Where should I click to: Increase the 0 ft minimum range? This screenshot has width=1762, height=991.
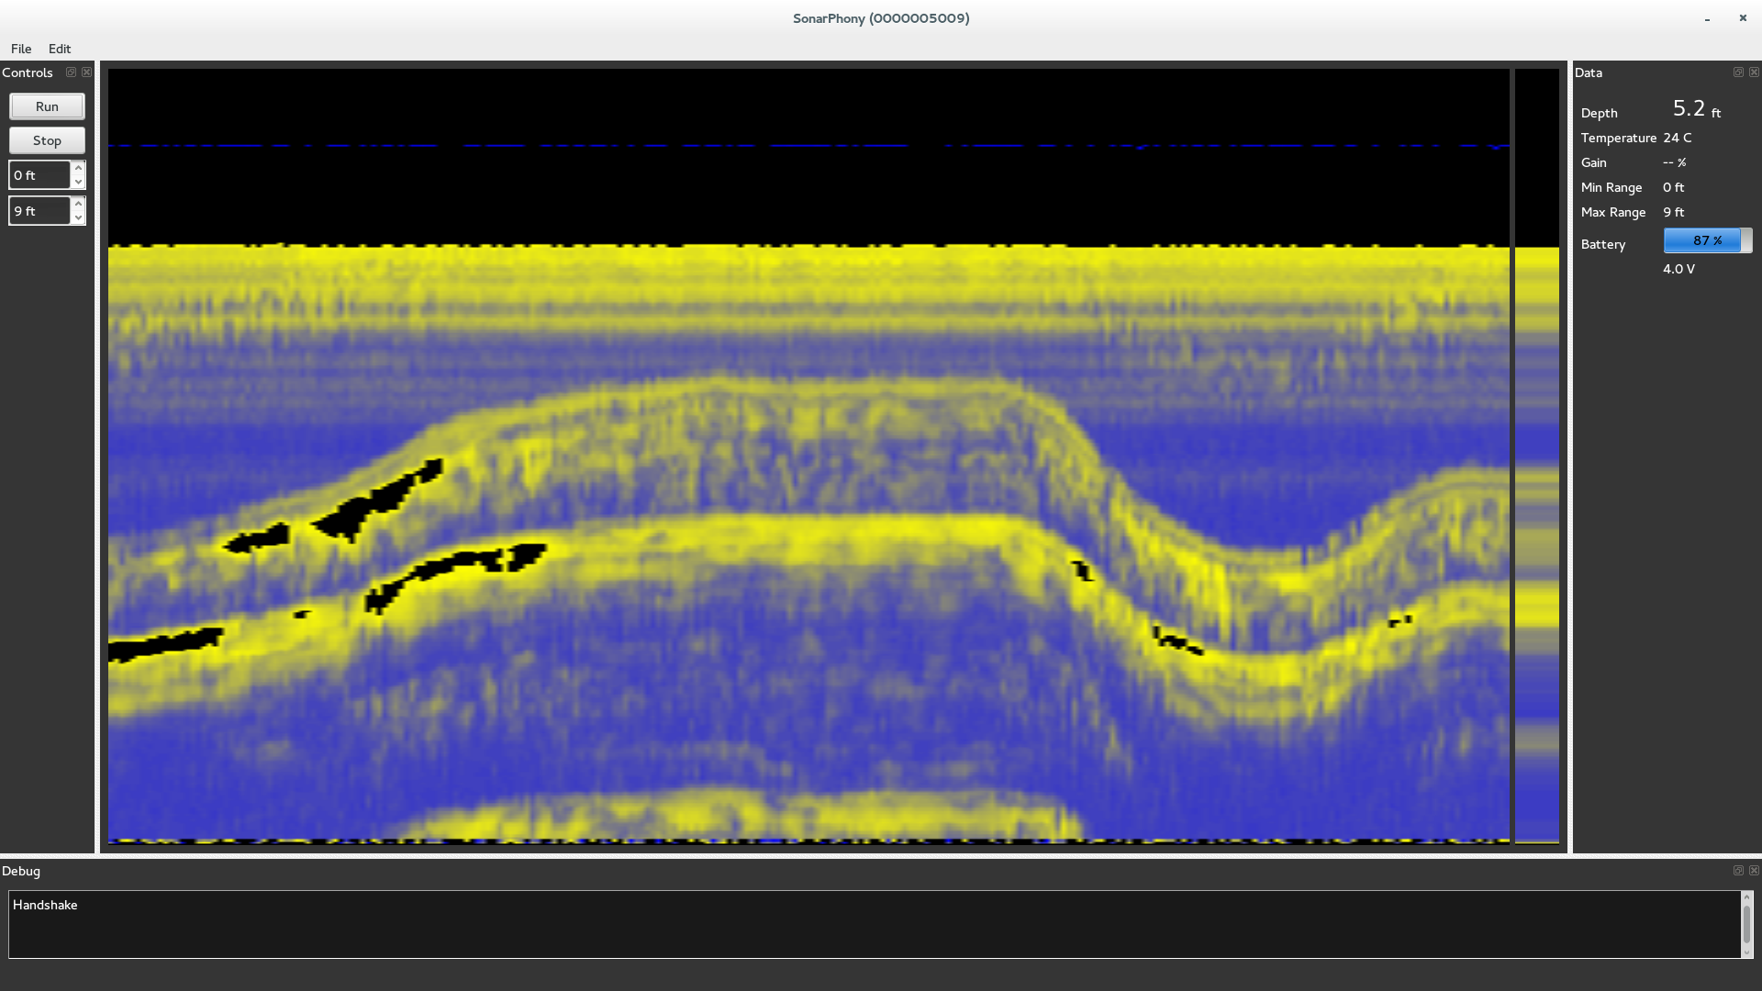tap(78, 168)
